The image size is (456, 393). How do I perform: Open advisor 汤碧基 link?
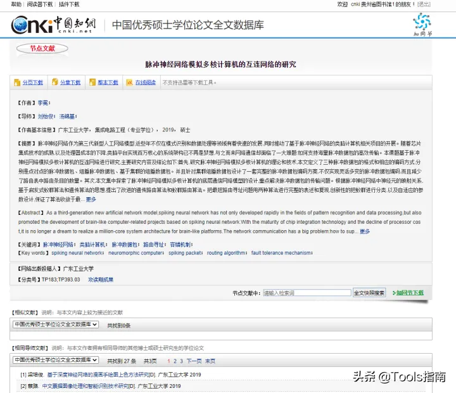[x=67, y=117]
